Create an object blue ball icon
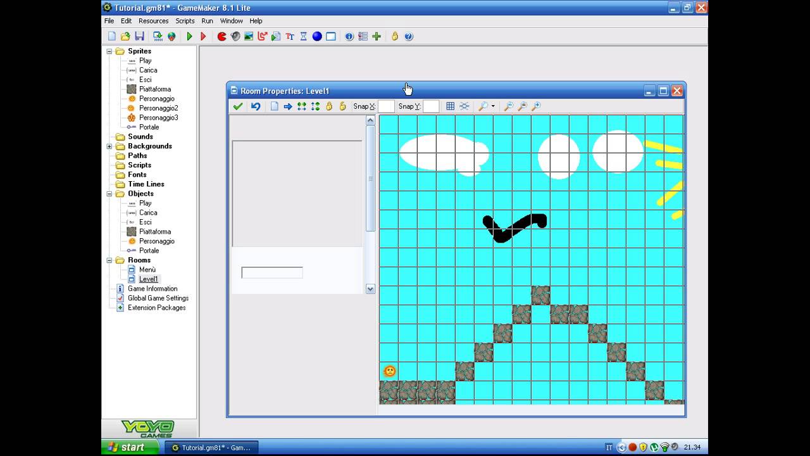 point(317,37)
